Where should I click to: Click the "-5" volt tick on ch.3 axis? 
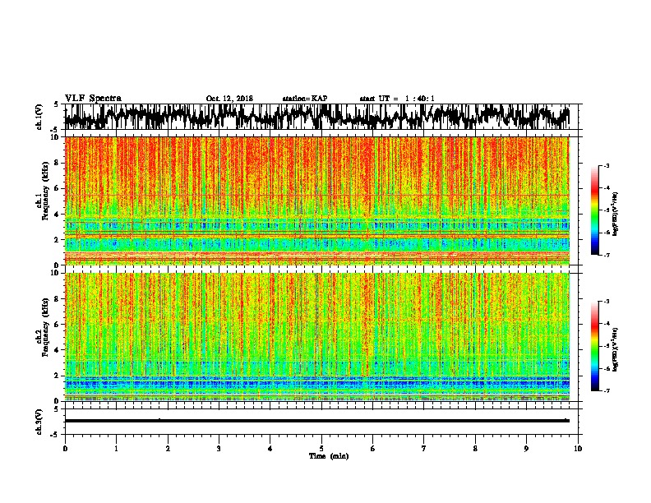(55, 435)
